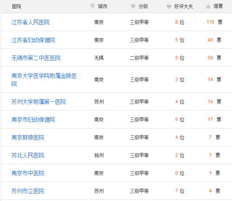Click the 城市 column header text
The width and height of the screenshot is (232, 201).
[103, 6]
